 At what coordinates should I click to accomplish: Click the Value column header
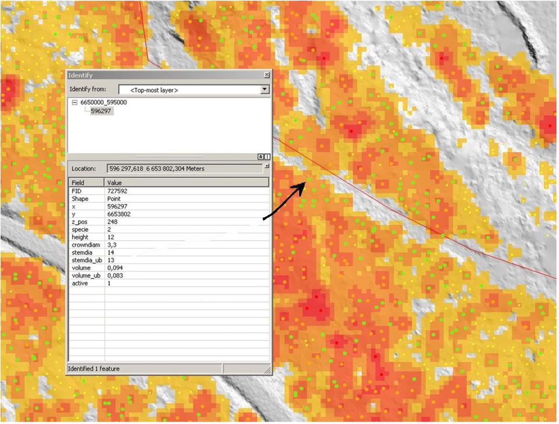[x=187, y=182]
